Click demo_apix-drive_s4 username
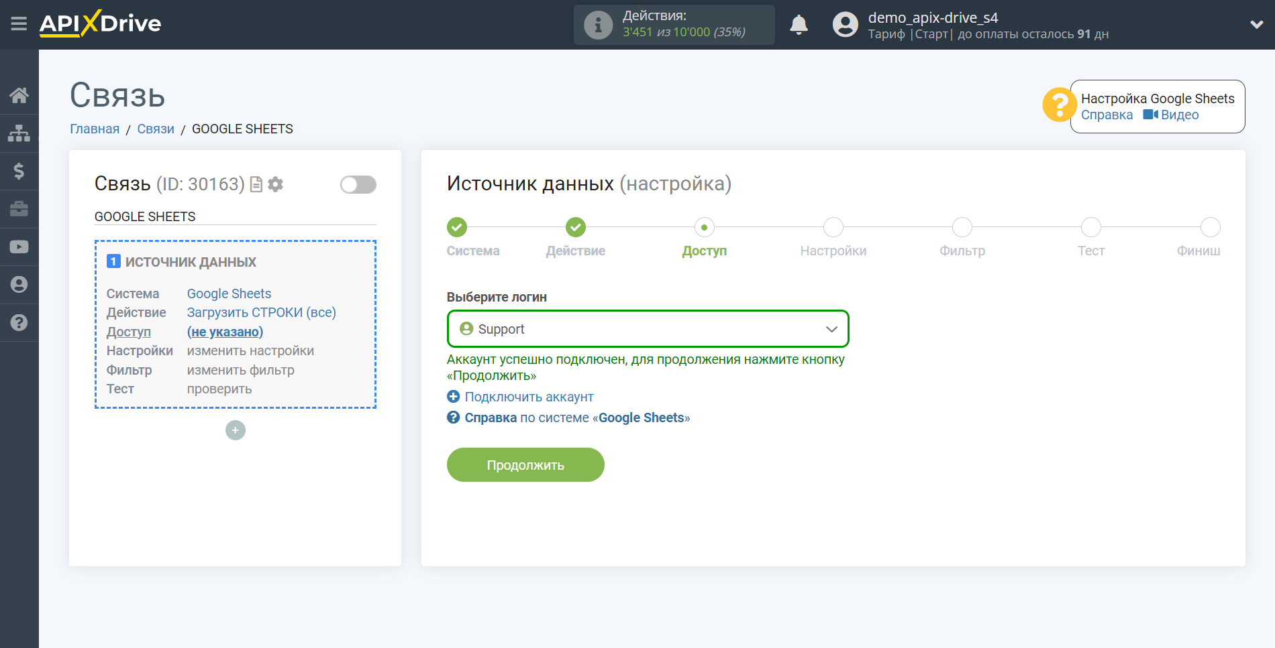 tap(933, 17)
